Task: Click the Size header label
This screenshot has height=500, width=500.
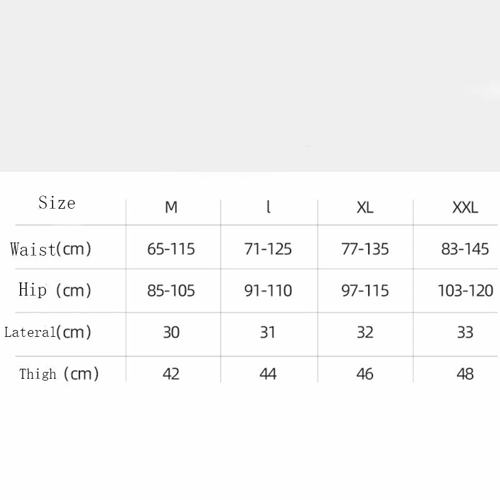Action: pyautogui.click(x=57, y=202)
